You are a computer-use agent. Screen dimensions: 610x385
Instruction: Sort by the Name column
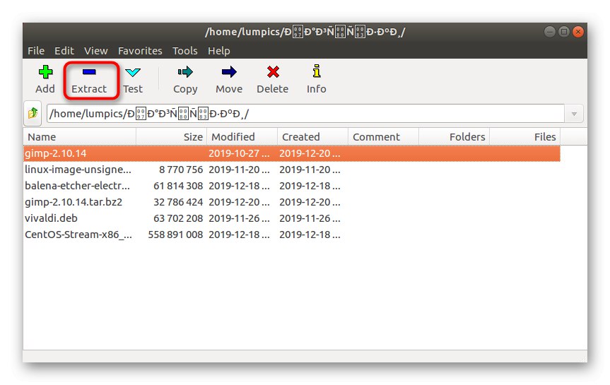click(80, 137)
